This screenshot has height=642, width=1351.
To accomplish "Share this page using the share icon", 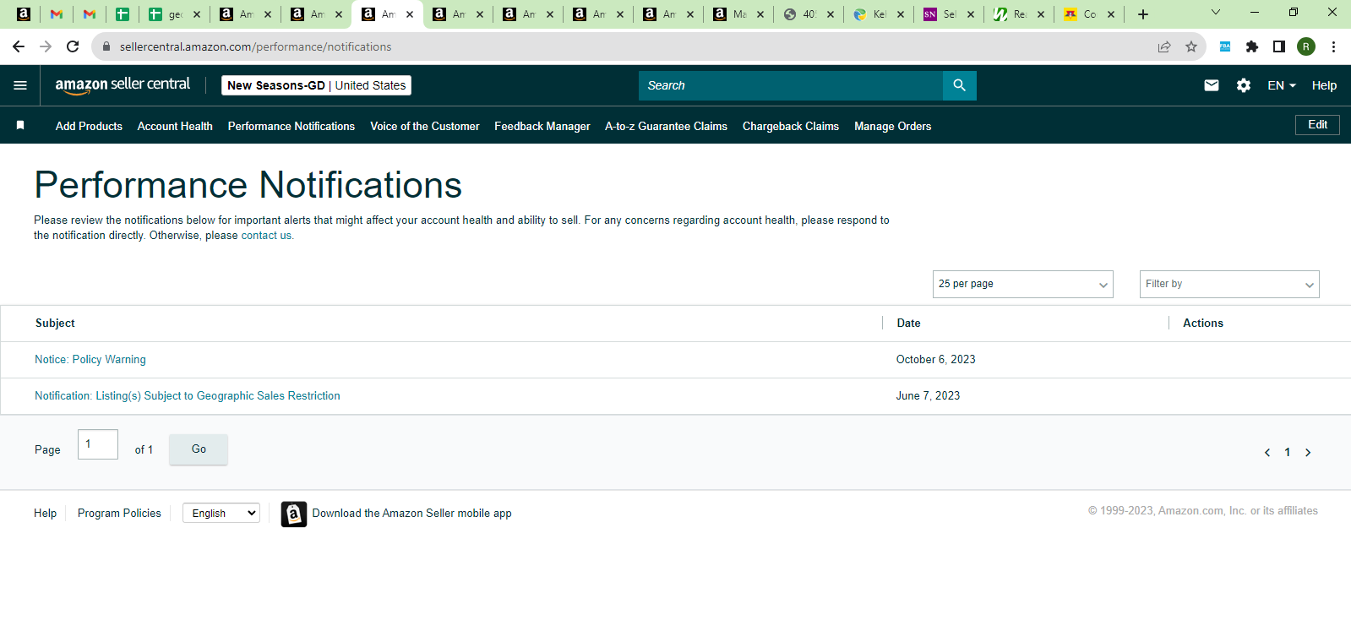I will 1164,46.
